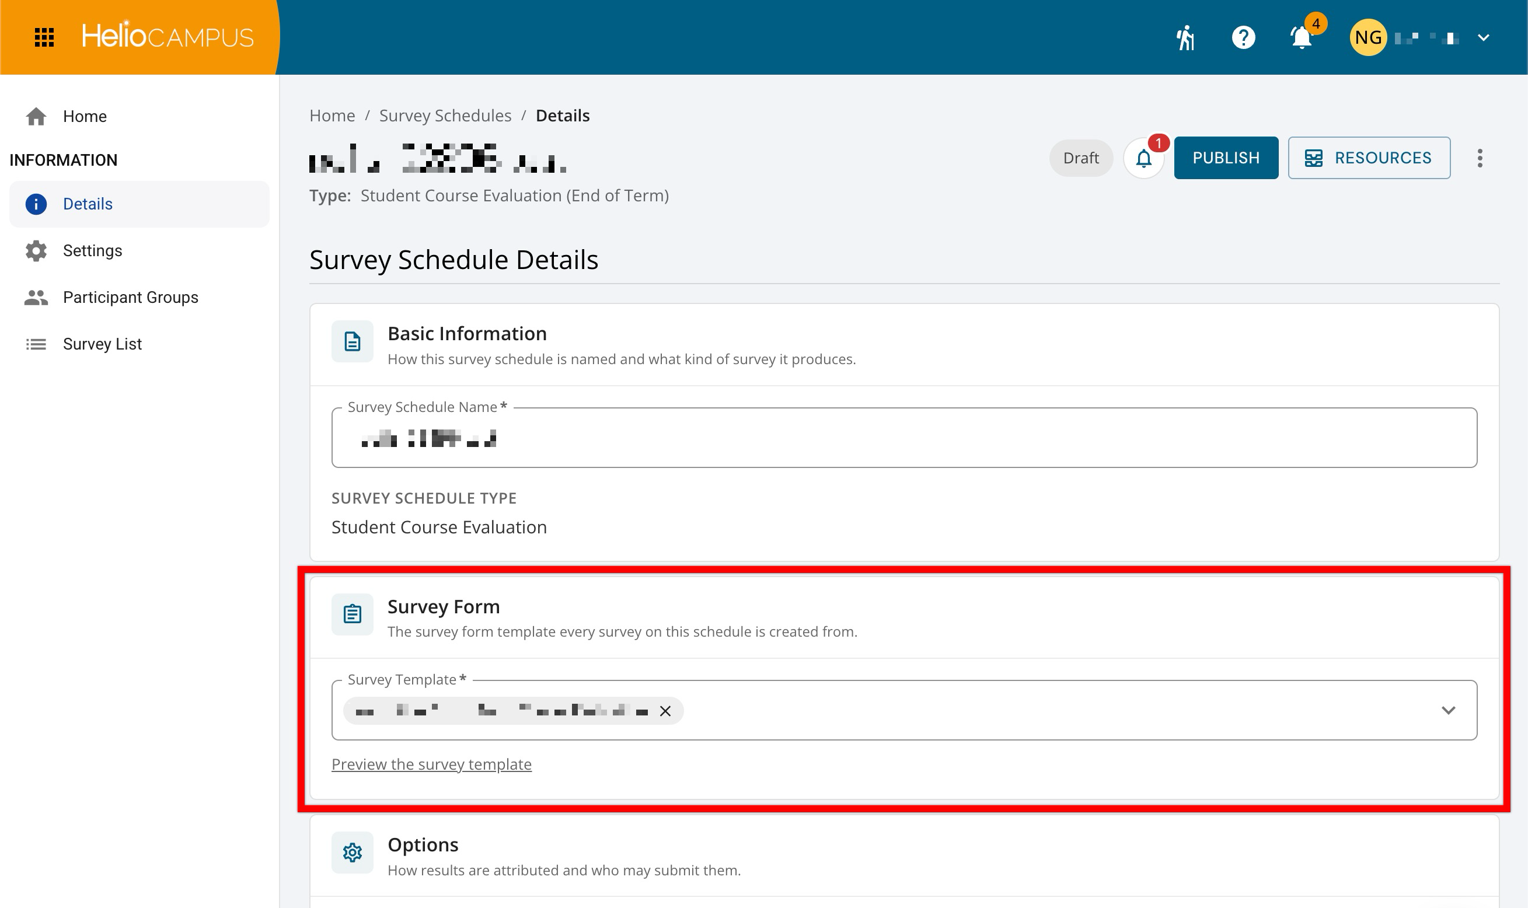
Task: Open the apps grid launcher icon
Action: [x=44, y=37]
